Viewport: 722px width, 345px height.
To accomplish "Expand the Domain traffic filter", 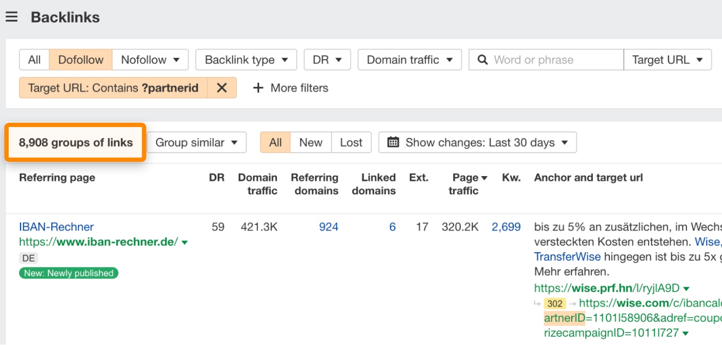I will [x=409, y=60].
